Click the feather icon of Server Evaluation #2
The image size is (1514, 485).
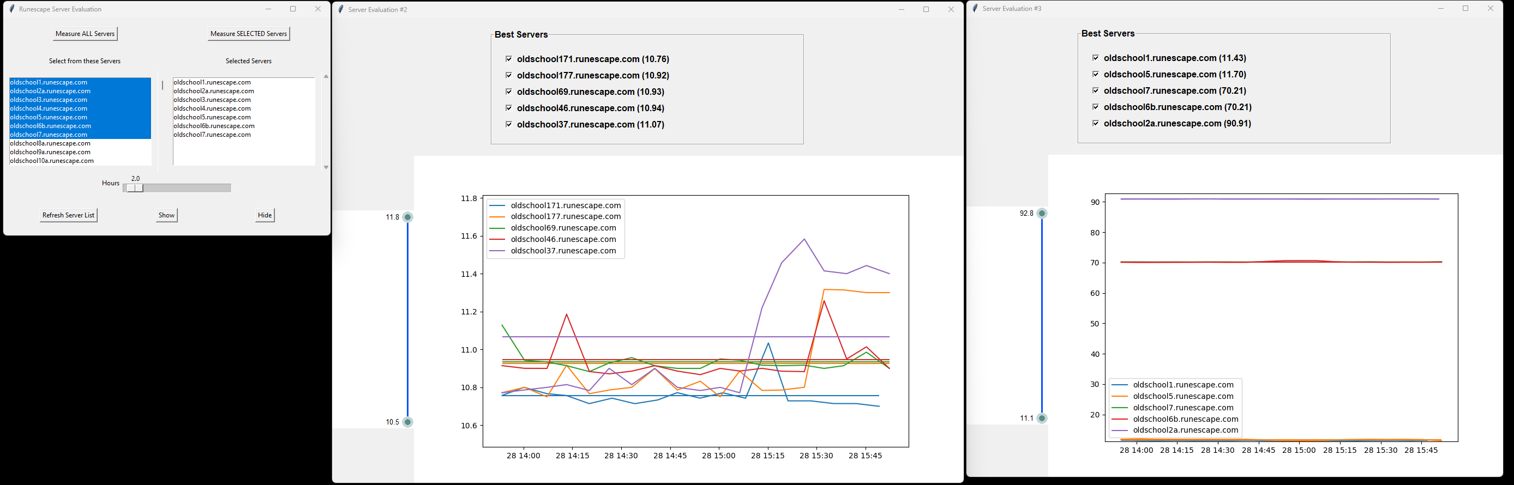(341, 9)
